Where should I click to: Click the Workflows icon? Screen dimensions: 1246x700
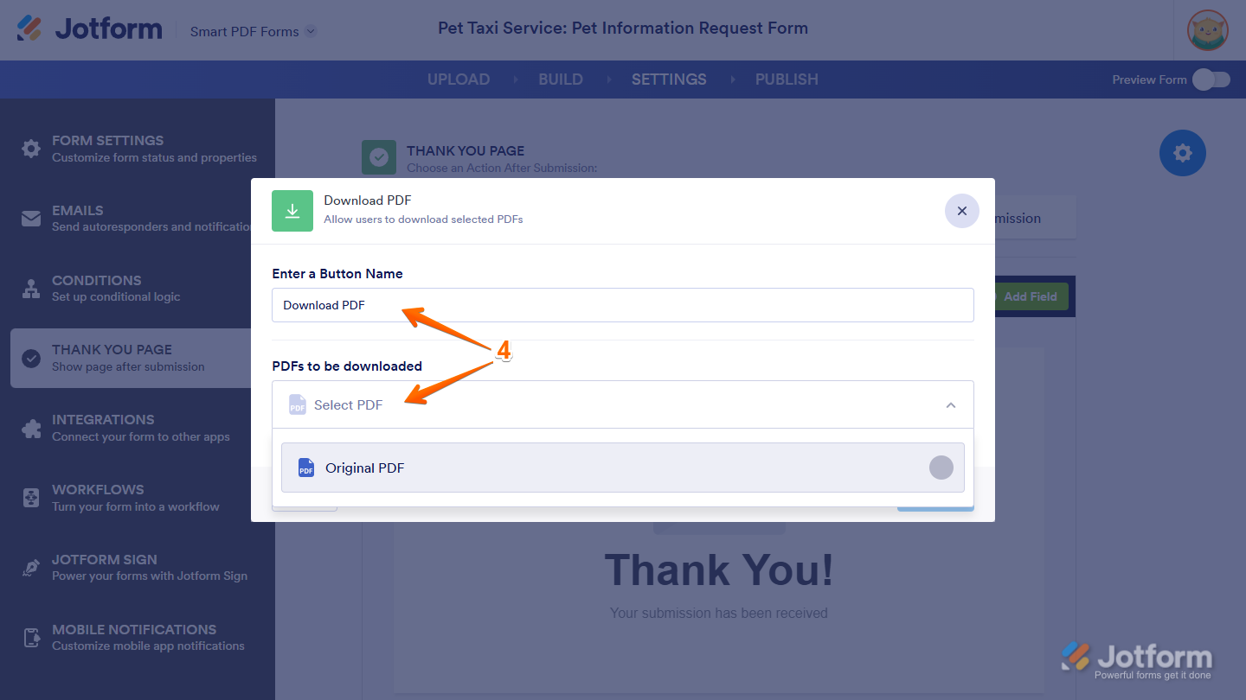(31, 498)
